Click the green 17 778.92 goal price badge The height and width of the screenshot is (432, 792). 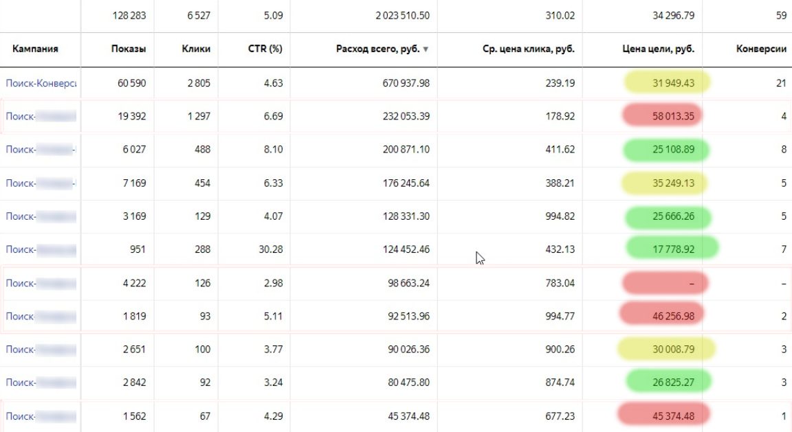pos(671,249)
